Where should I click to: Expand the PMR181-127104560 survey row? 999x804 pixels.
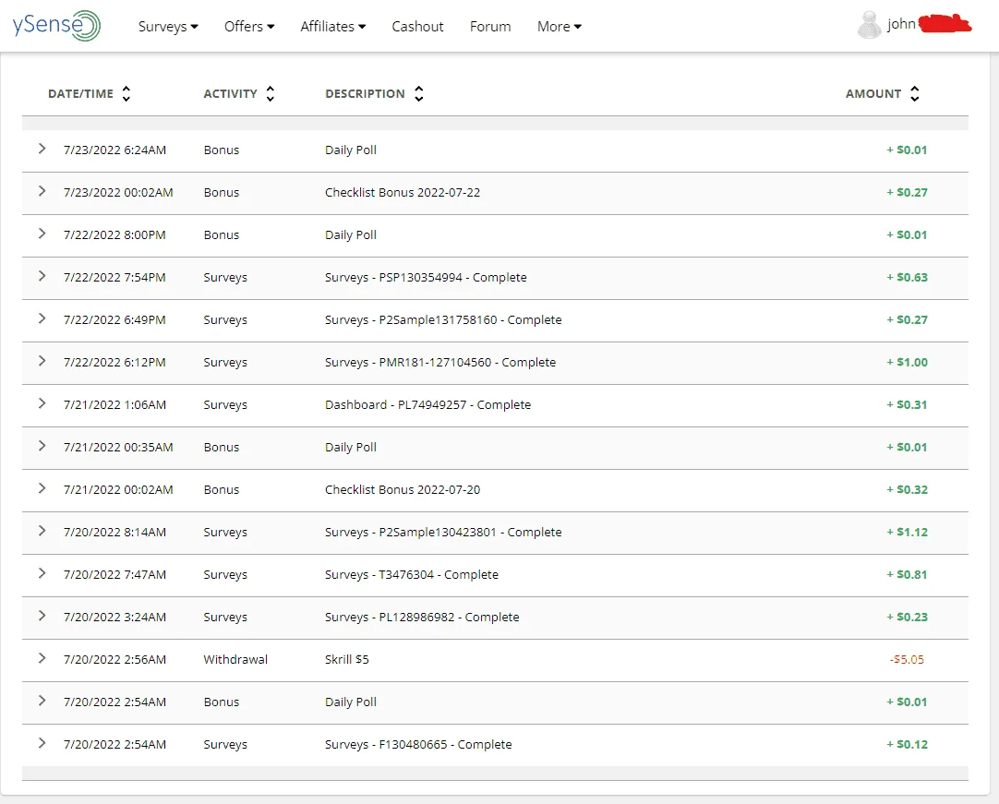click(x=42, y=361)
